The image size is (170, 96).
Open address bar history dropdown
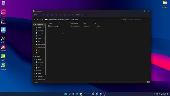(x=121, y=19)
